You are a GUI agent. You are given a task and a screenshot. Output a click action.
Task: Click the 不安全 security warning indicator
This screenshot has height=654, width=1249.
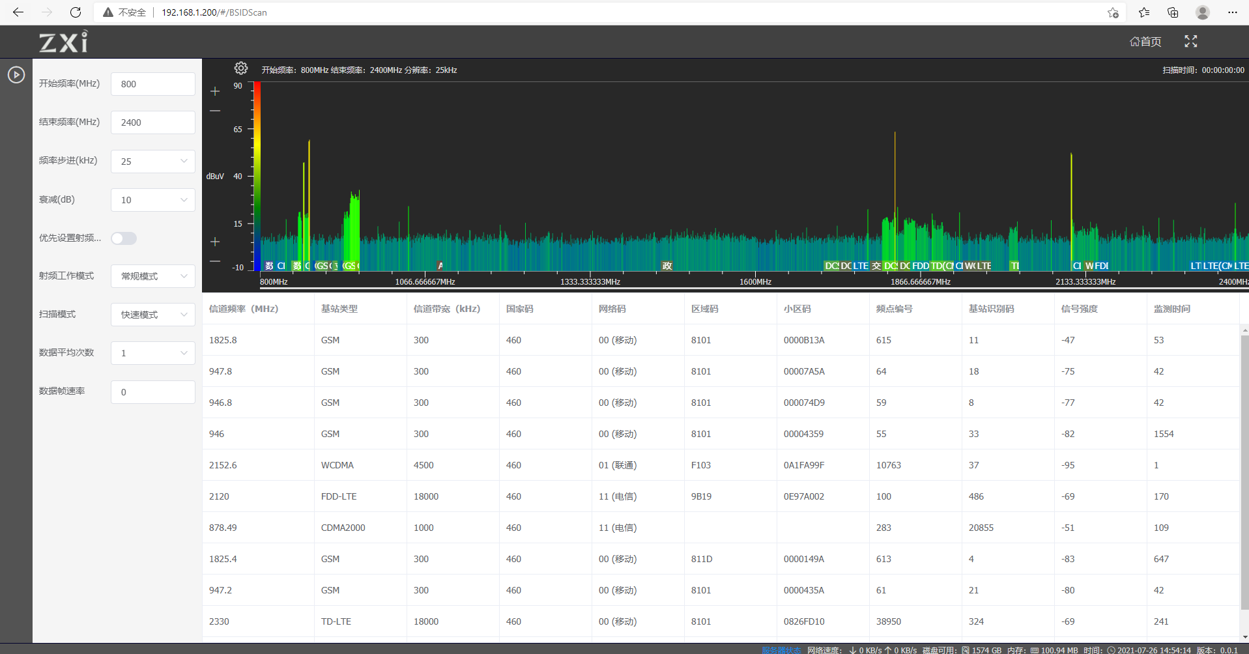click(x=124, y=12)
